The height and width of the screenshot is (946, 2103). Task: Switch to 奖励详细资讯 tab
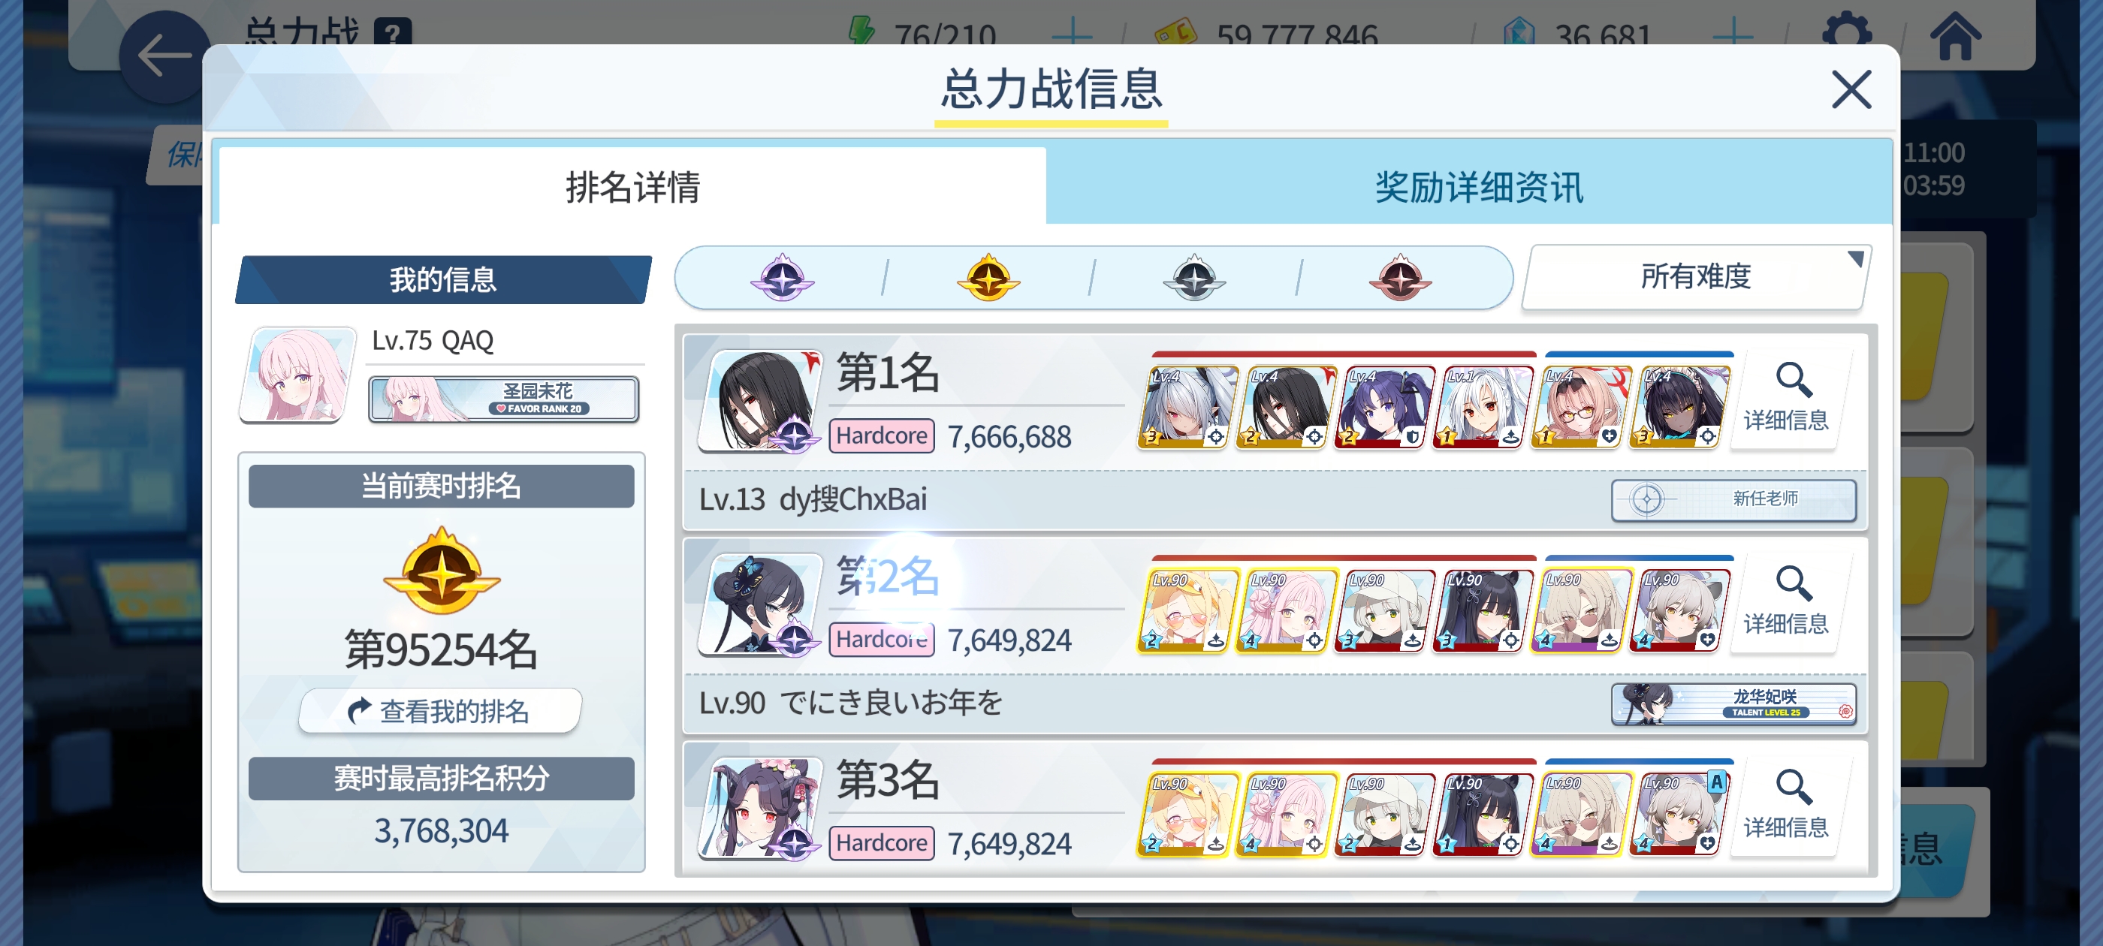[1478, 187]
